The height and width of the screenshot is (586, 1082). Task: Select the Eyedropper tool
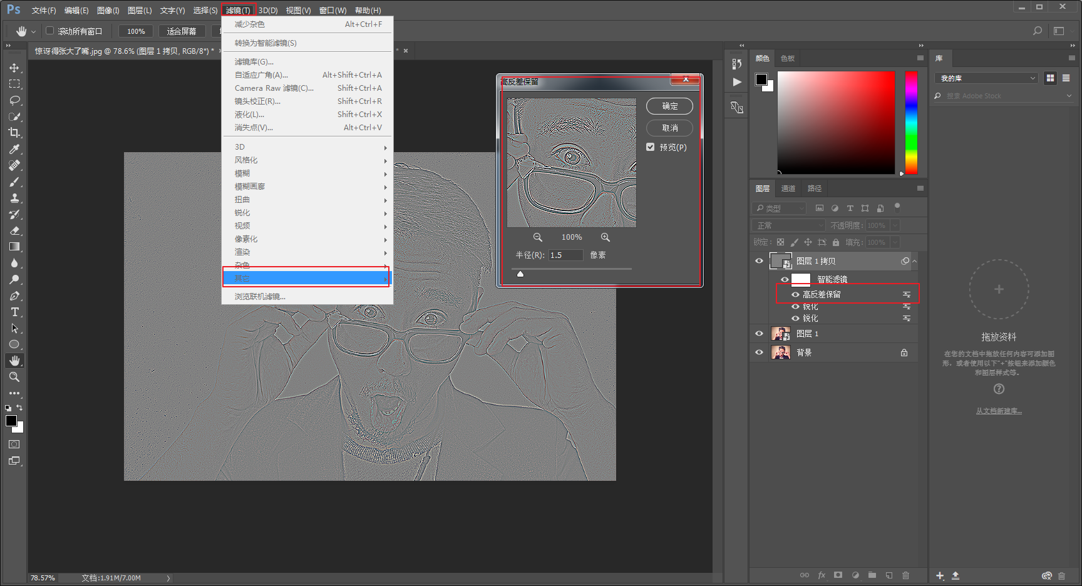tap(14, 149)
